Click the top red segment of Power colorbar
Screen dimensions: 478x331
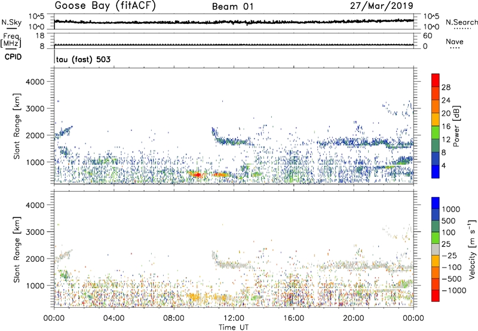(436, 80)
